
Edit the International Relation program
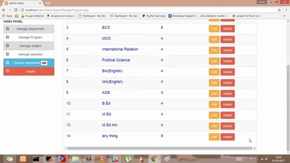(x=214, y=50)
